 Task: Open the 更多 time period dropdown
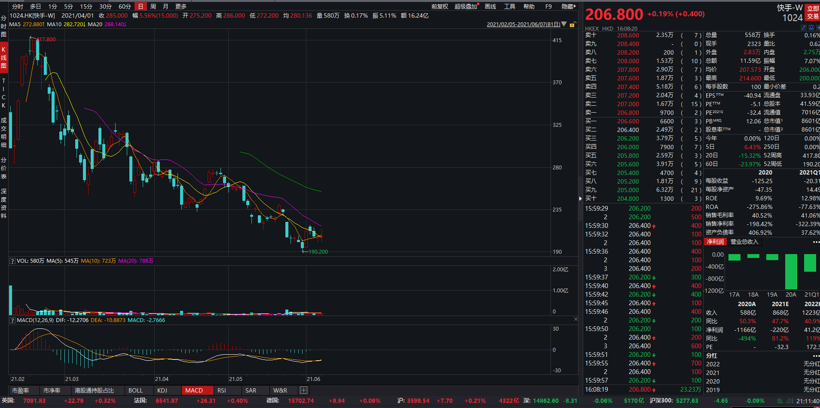[x=181, y=6]
